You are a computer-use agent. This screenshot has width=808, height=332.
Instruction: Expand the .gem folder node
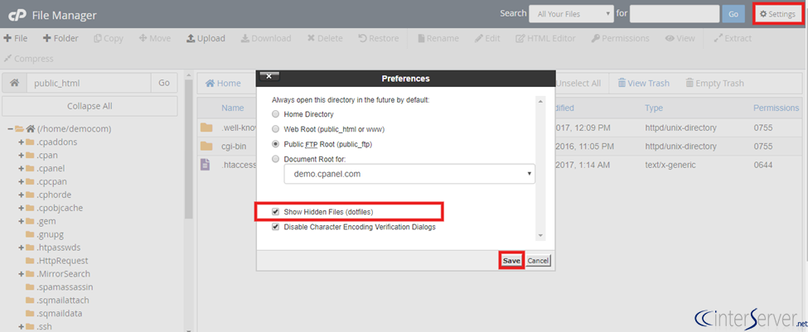click(x=21, y=221)
